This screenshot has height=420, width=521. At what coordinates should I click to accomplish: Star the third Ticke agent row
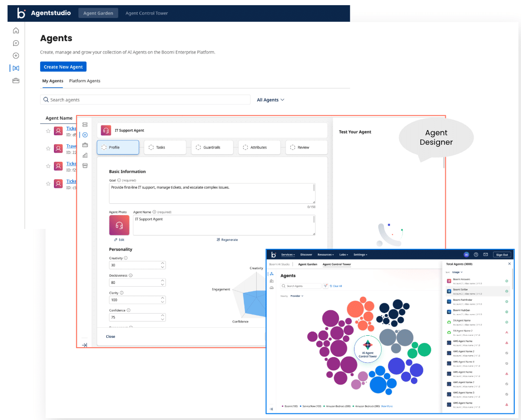click(48, 166)
